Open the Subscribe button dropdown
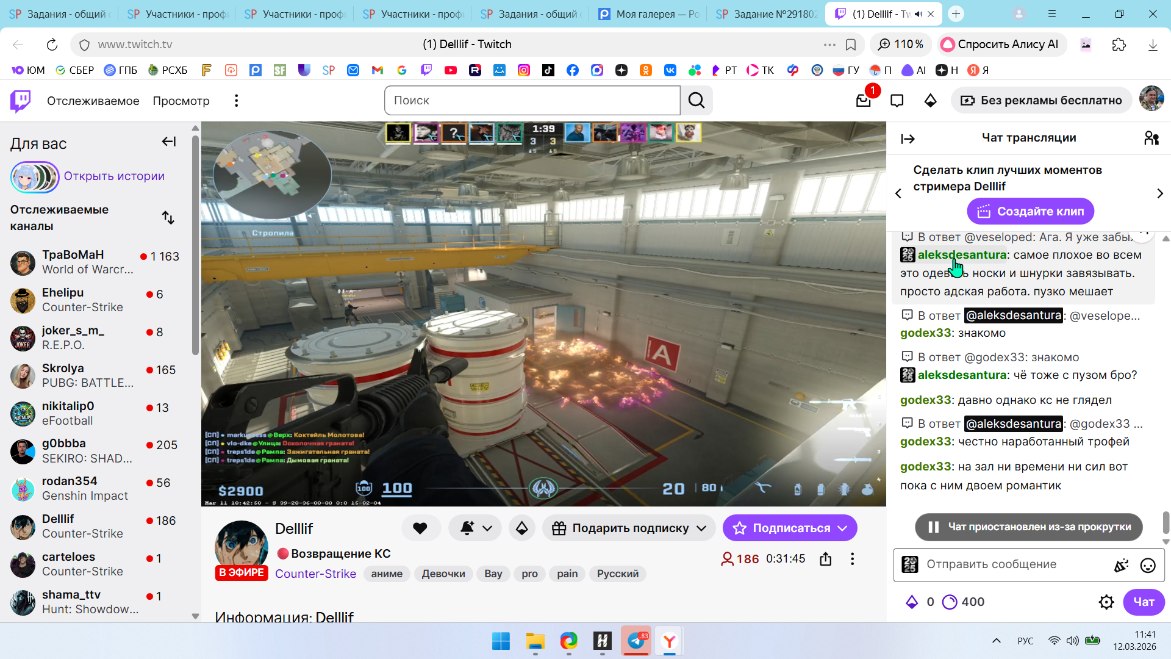 click(843, 528)
